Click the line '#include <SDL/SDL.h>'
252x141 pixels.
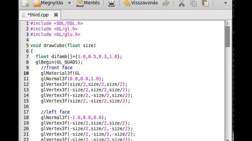point(57,23)
